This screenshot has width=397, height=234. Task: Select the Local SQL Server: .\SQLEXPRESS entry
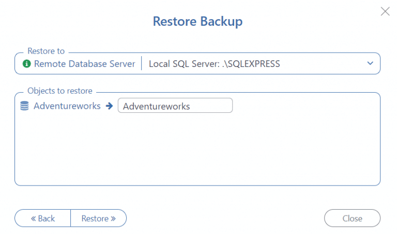click(214, 64)
